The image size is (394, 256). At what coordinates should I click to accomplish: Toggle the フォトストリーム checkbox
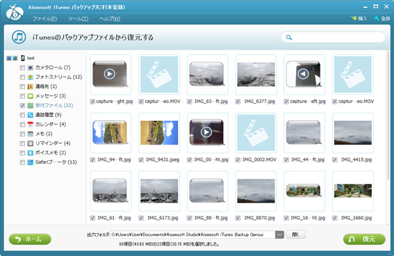pyautogui.click(x=22, y=77)
